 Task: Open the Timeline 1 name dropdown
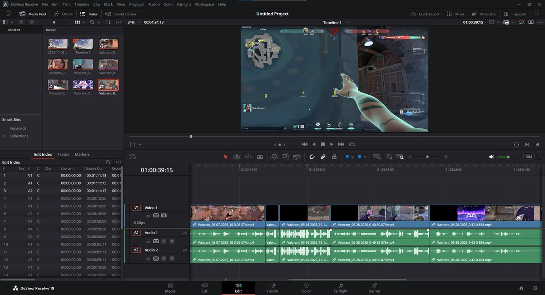[335, 22]
